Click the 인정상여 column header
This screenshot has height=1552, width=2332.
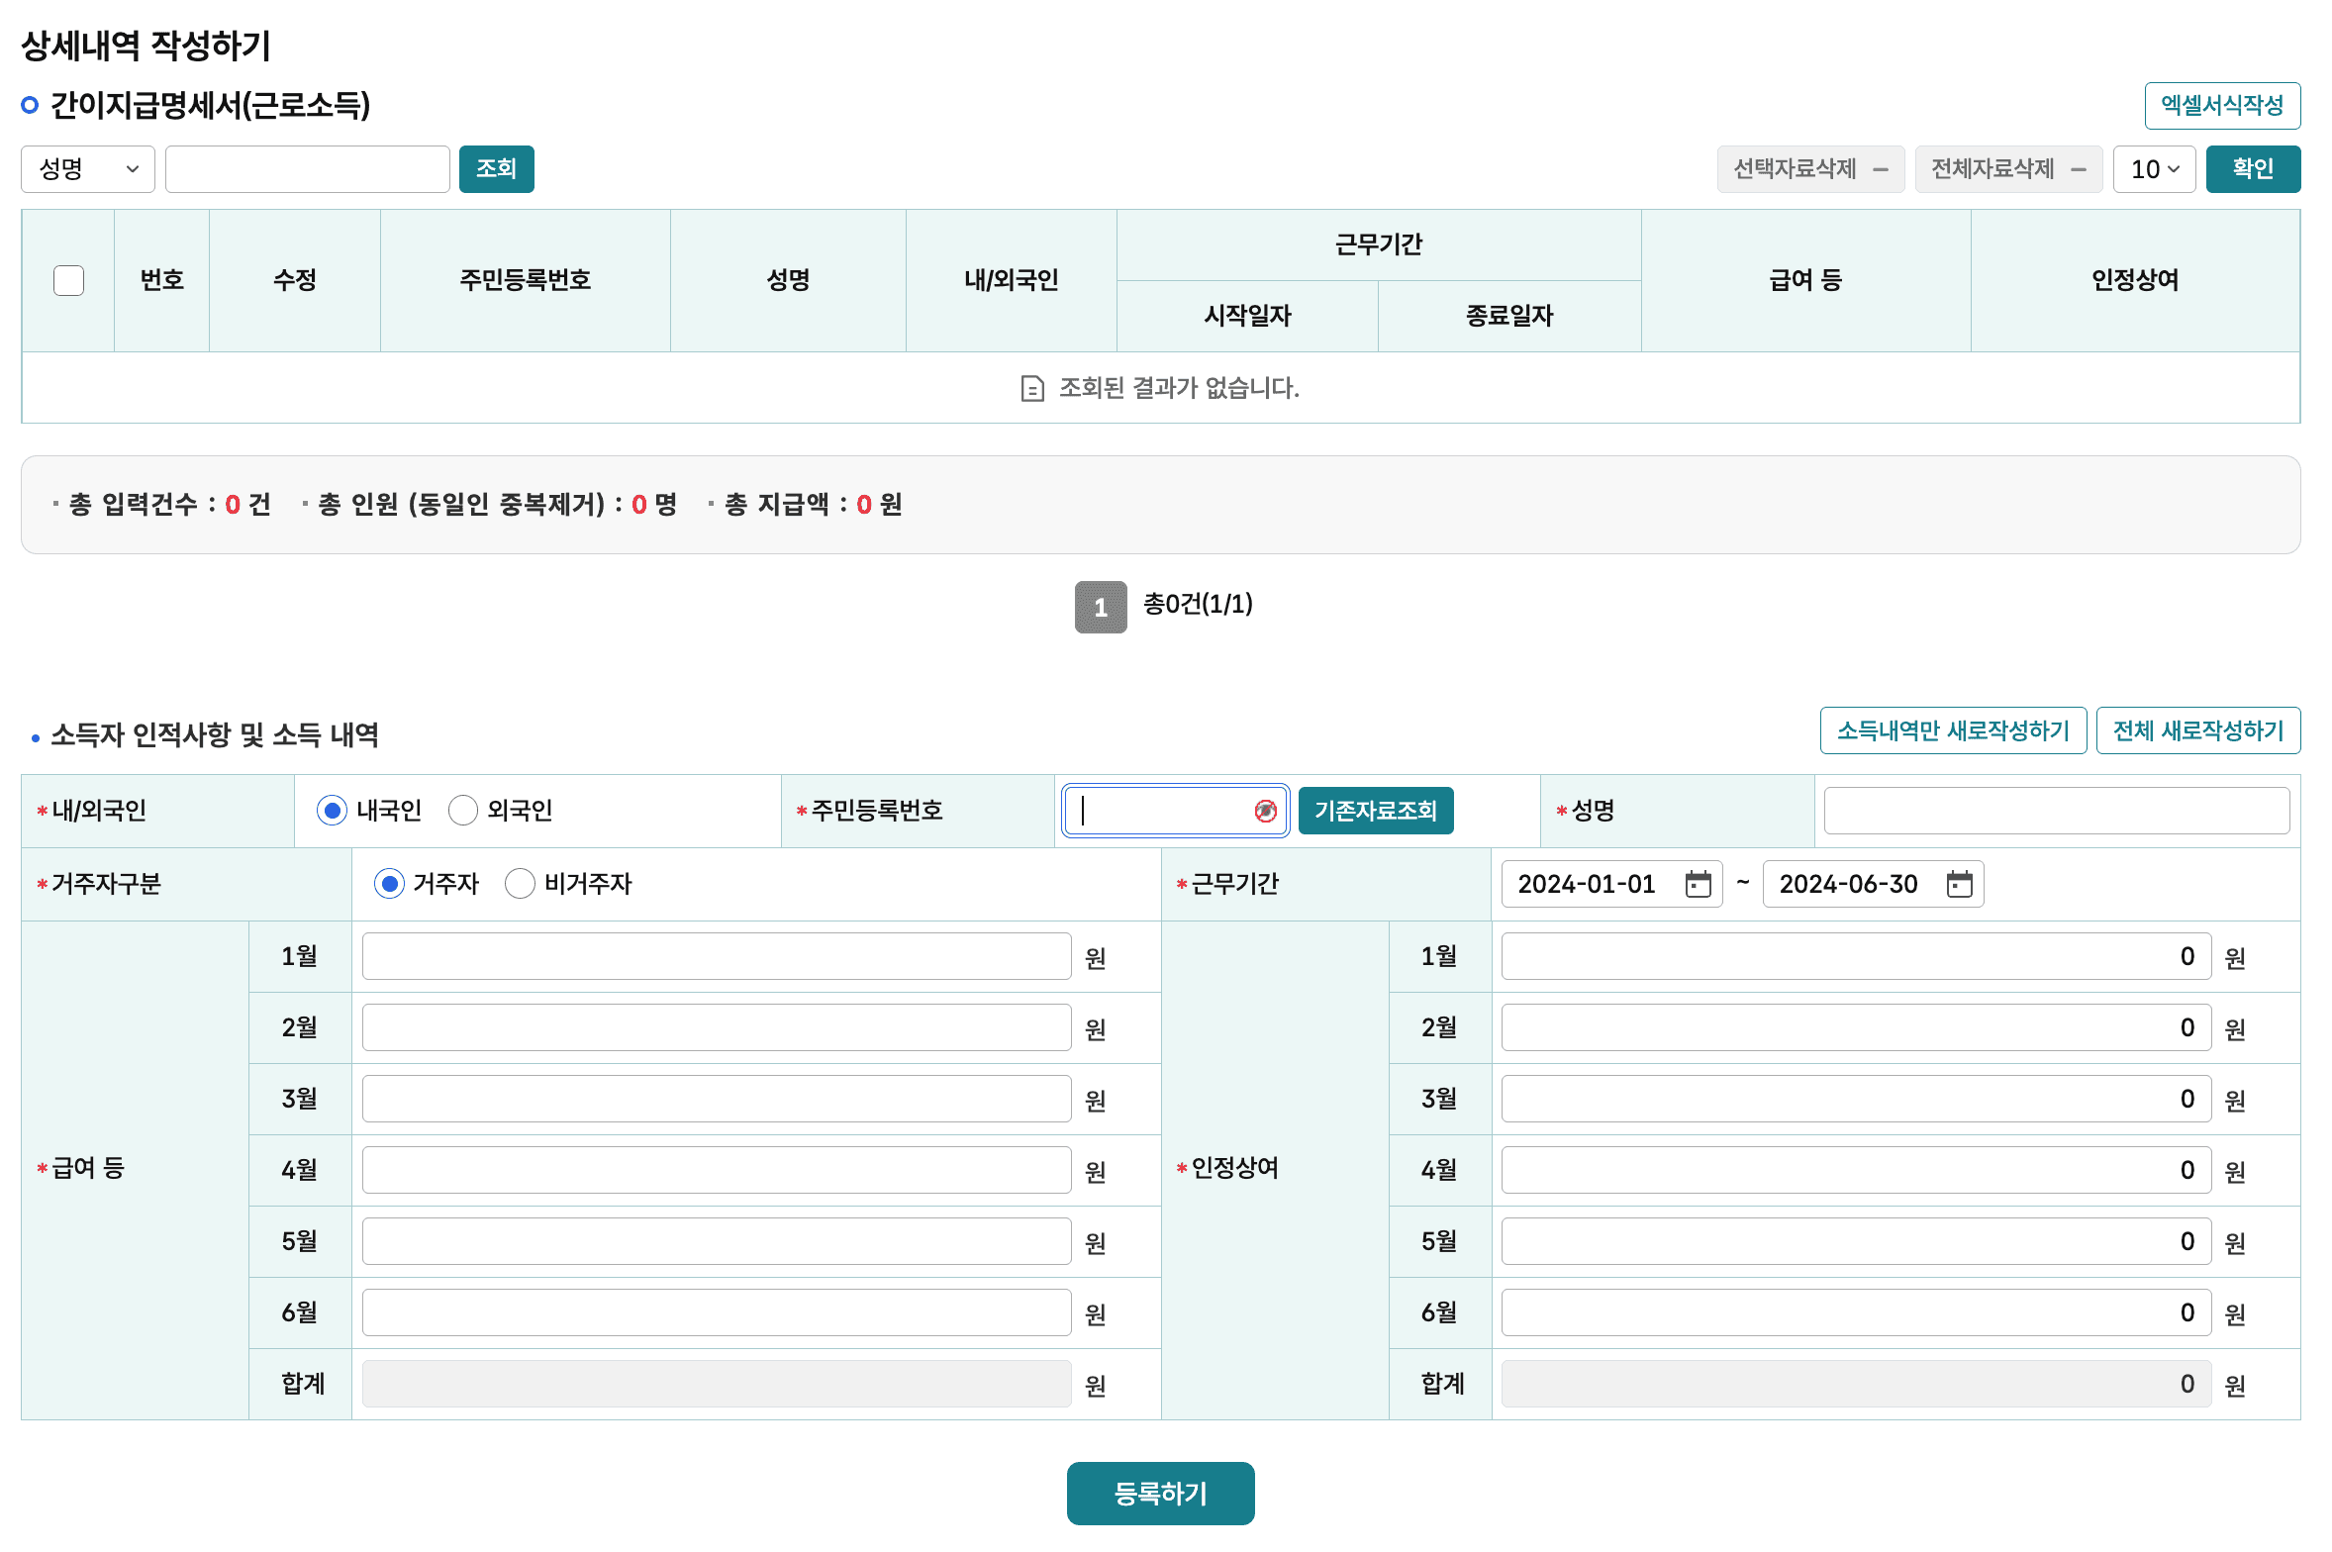coord(2135,280)
